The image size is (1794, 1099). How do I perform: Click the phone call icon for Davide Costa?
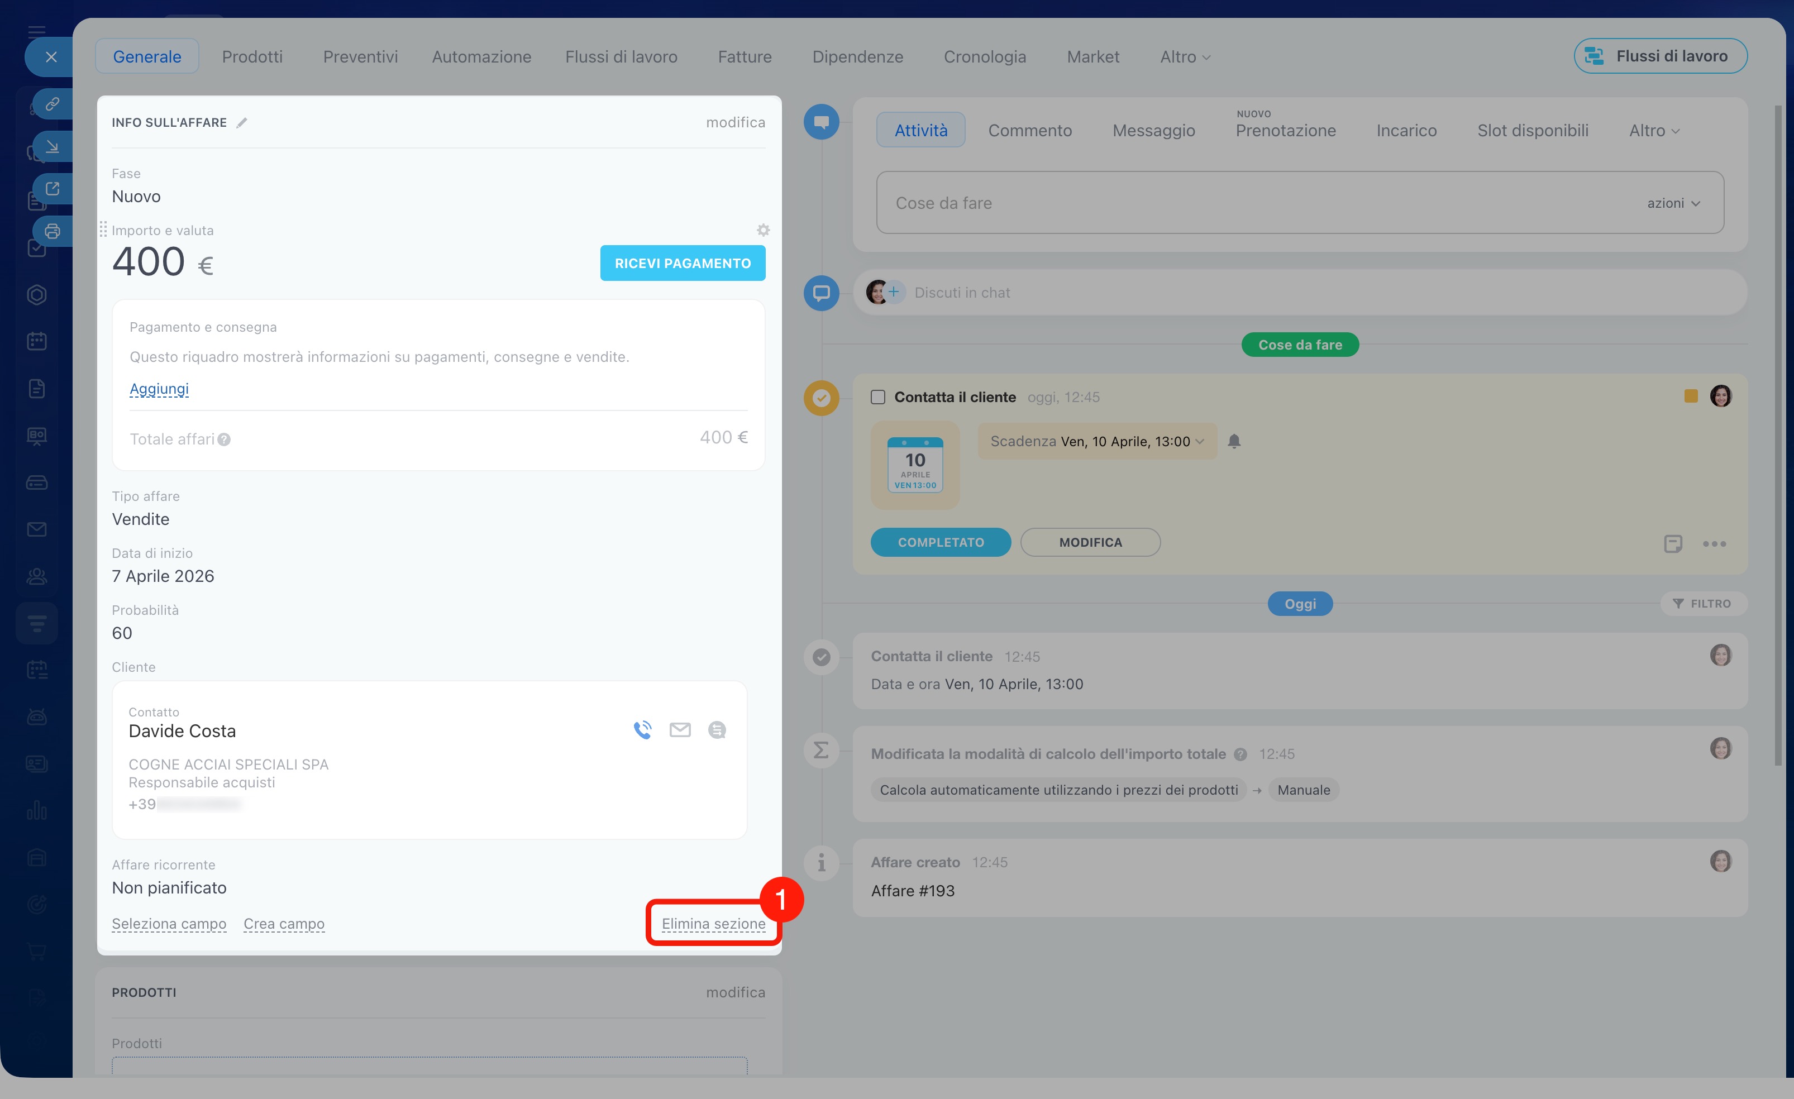[642, 729]
